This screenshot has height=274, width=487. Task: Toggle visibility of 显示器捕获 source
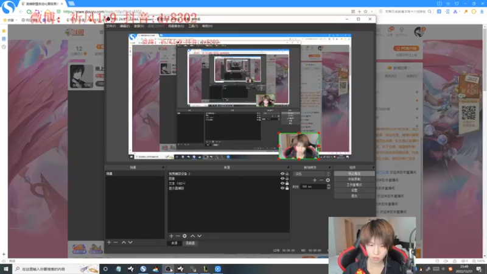click(282, 188)
